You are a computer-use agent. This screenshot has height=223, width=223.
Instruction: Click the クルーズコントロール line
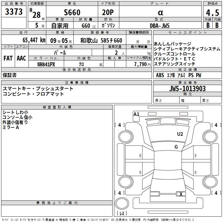(x=174, y=54)
